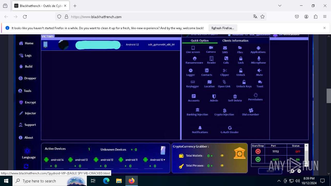This screenshot has height=186, width=331.
Task: Click the Toast chat bubble icon
Action: click(x=260, y=82)
